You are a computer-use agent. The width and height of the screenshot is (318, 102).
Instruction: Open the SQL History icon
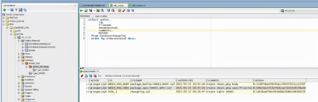tap(128, 10)
